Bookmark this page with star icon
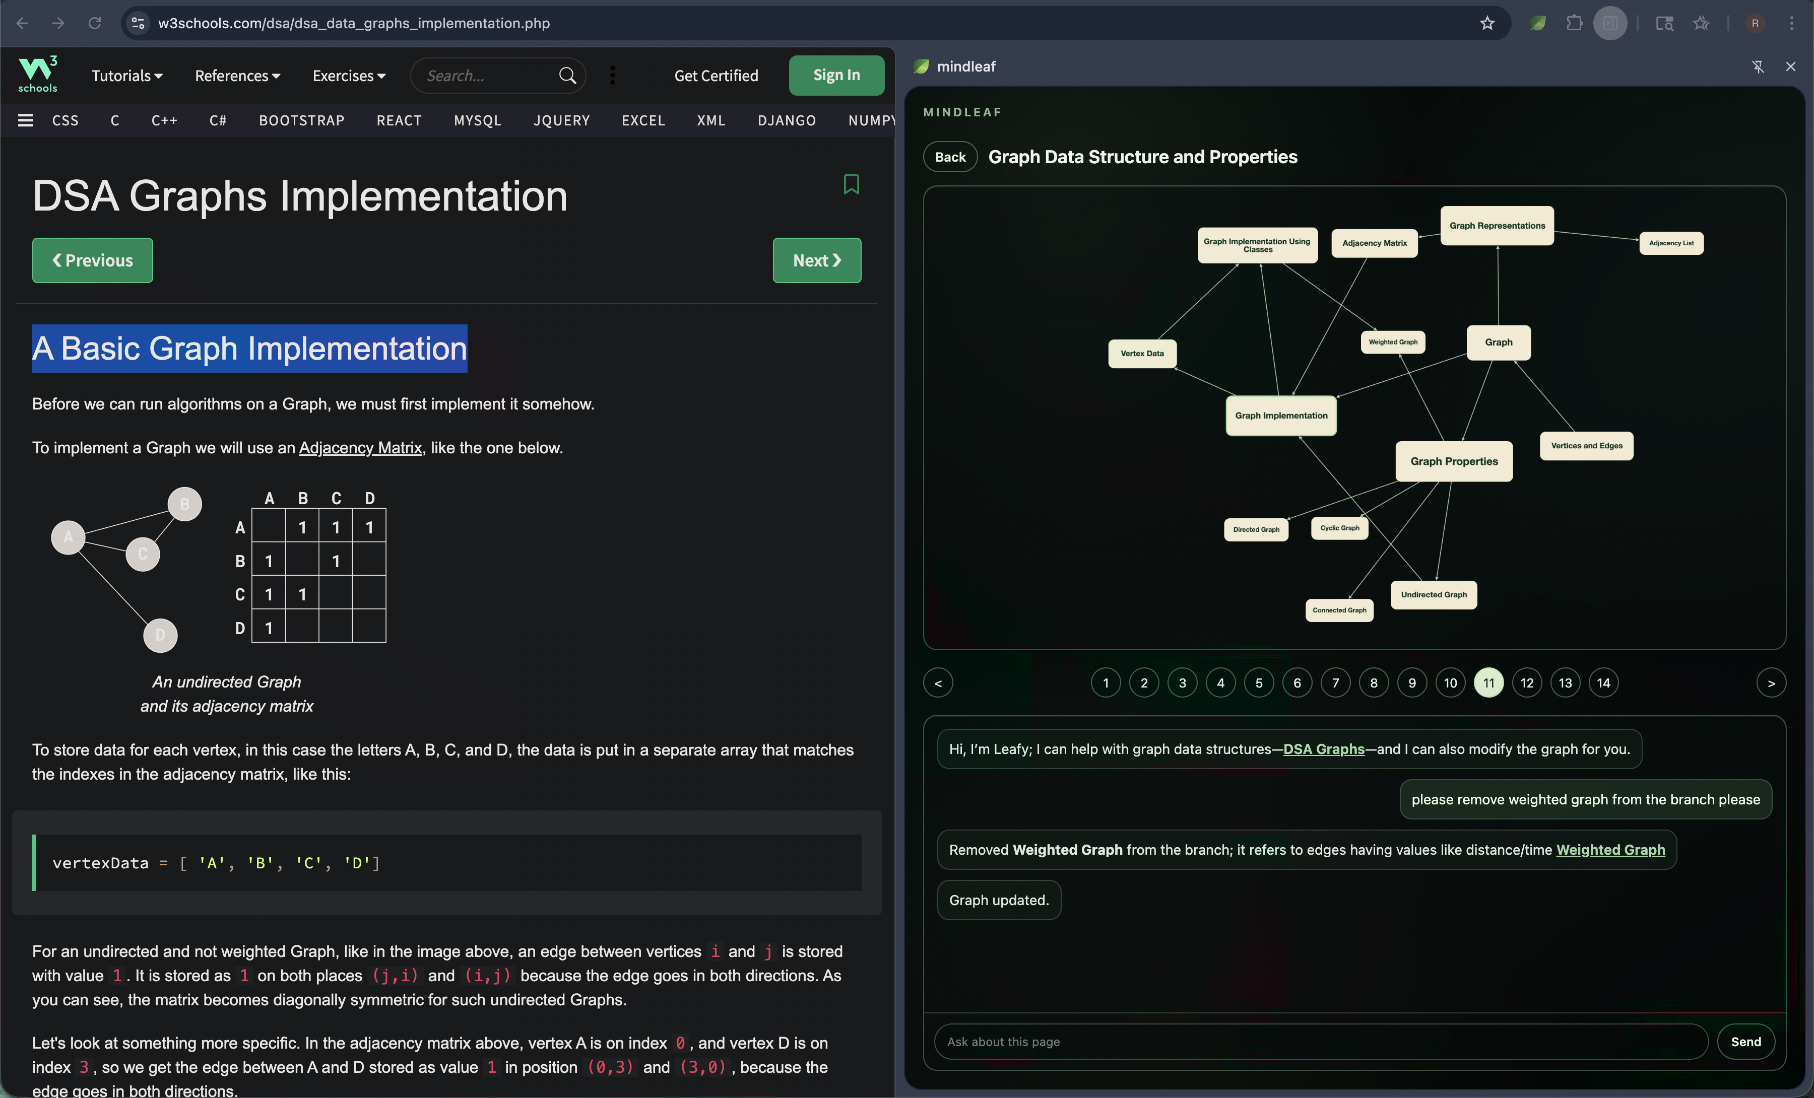The image size is (1814, 1098). click(1487, 24)
